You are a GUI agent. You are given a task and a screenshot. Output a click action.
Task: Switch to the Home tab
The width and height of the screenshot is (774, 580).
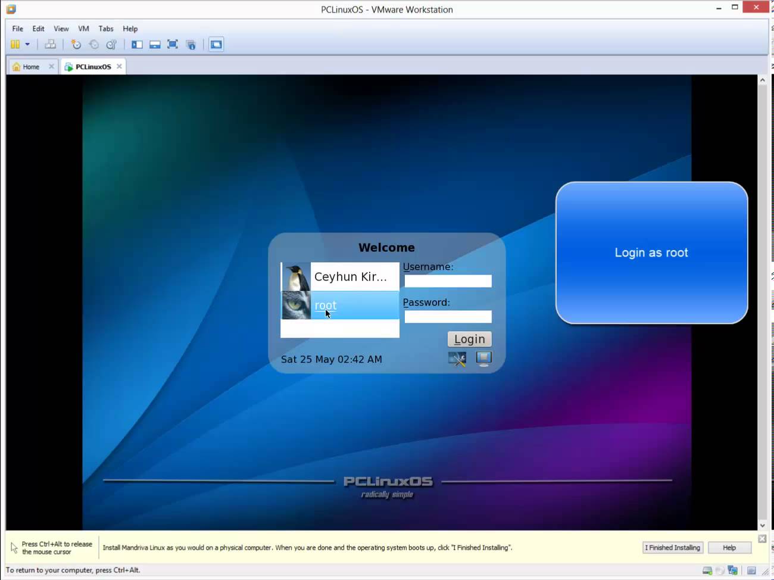click(30, 66)
